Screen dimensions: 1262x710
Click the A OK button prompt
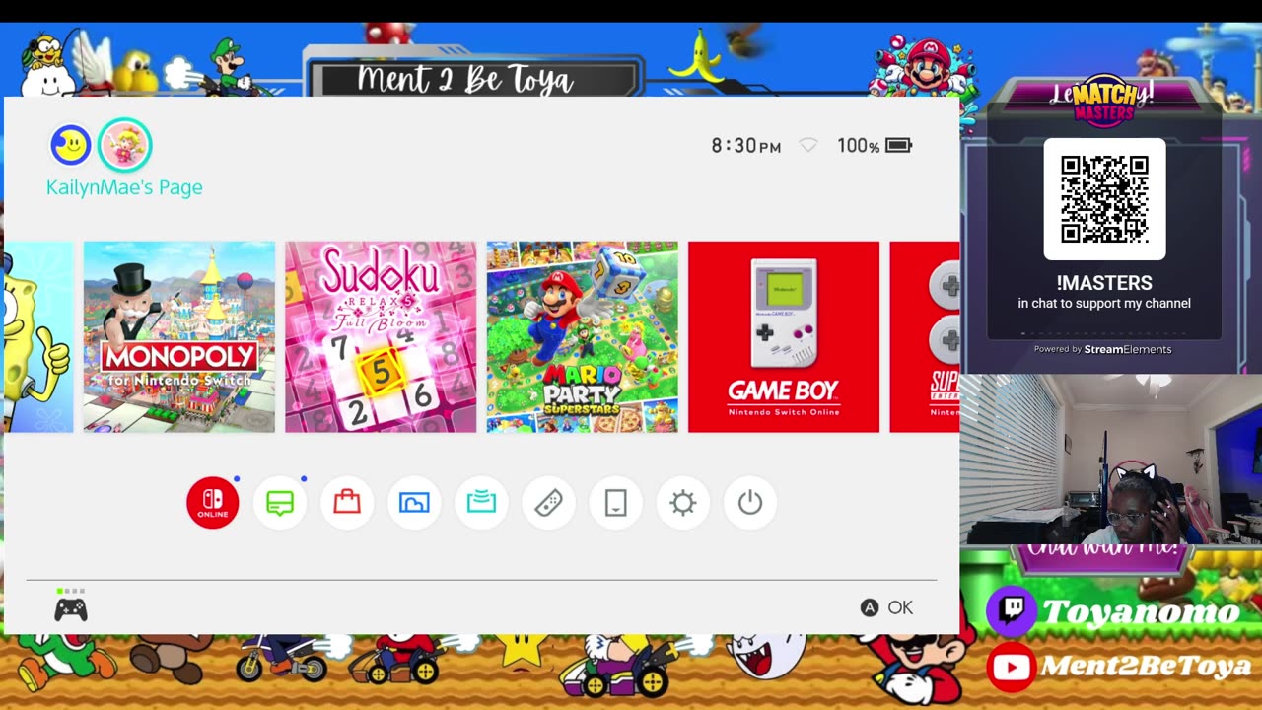point(886,607)
